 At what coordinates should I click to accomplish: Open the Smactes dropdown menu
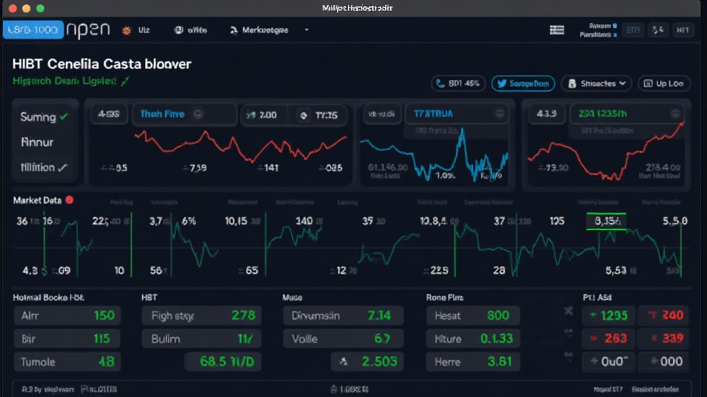tap(597, 83)
